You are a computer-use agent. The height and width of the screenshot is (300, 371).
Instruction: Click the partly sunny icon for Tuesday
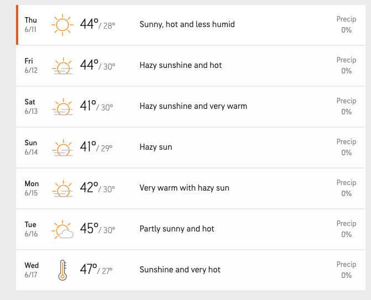click(62, 229)
